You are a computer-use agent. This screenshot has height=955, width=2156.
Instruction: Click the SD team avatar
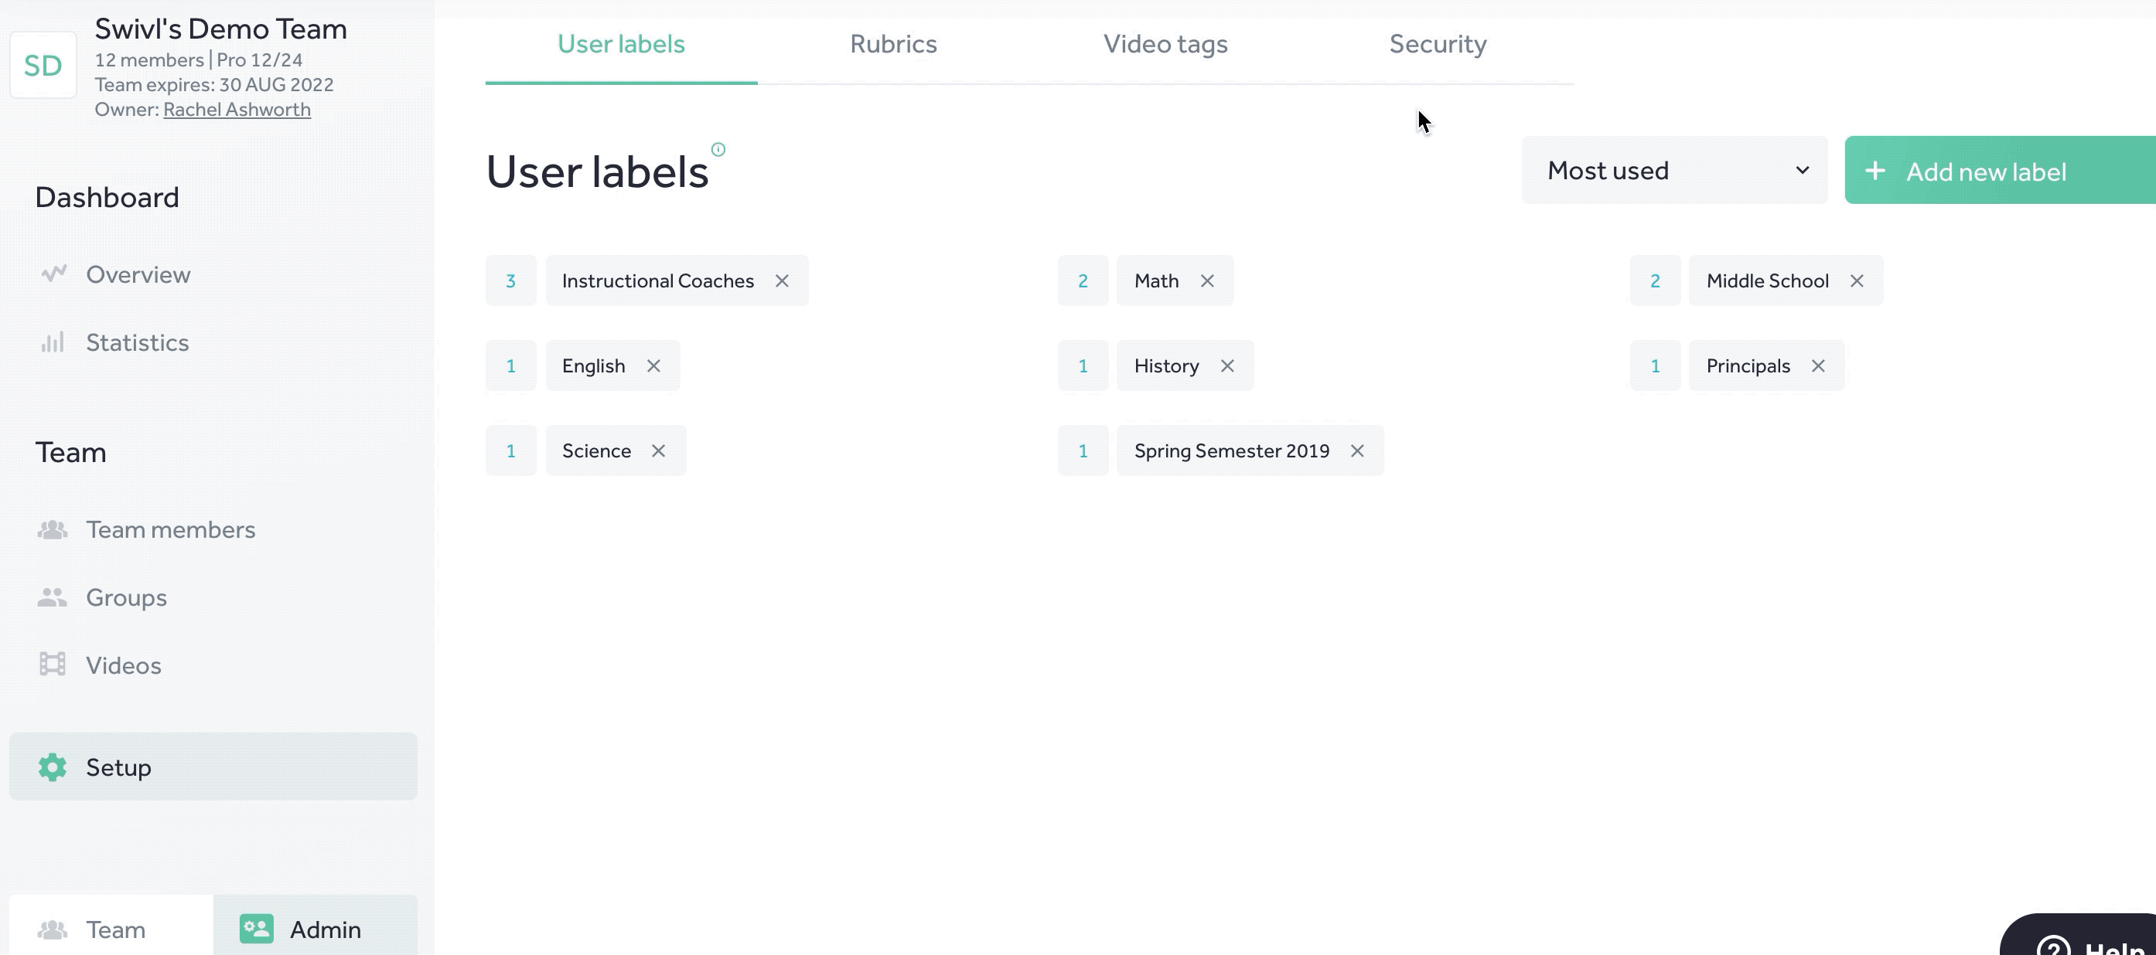[43, 65]
